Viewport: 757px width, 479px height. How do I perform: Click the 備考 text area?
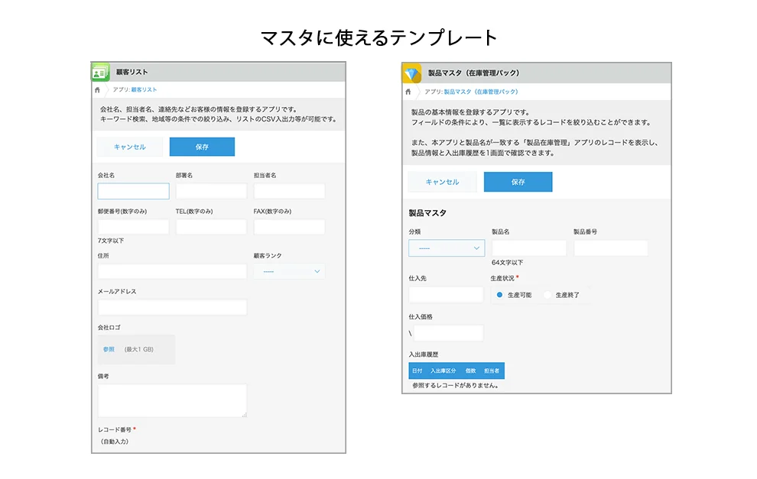(x=172, y=400)
